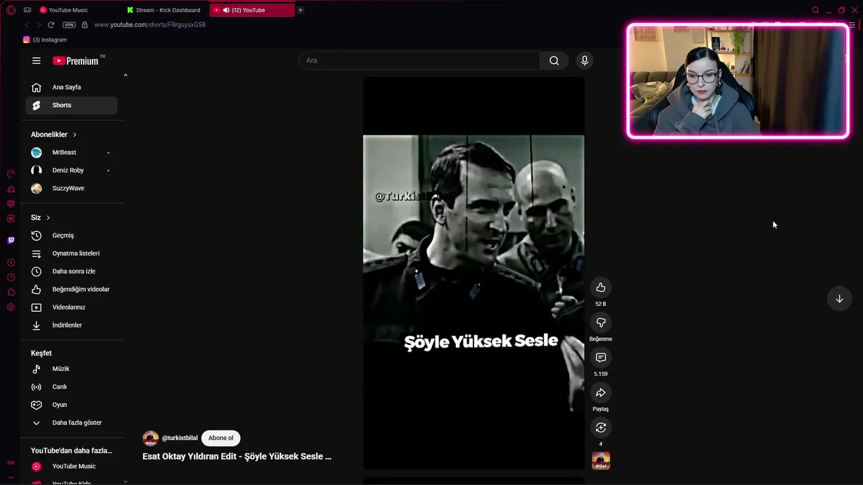Open remix button showing 4

point(601,428)
